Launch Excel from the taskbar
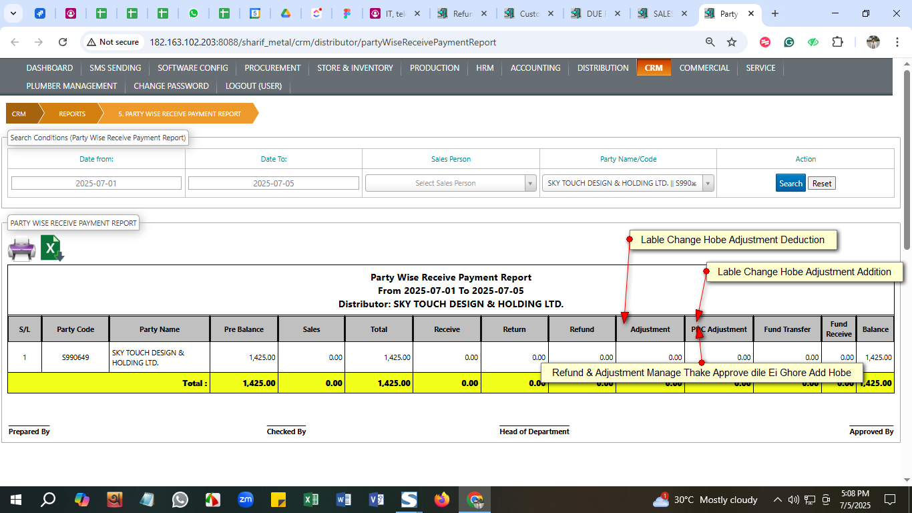The height and width of the screenshot is (513, 912). (x=311, y=500)
